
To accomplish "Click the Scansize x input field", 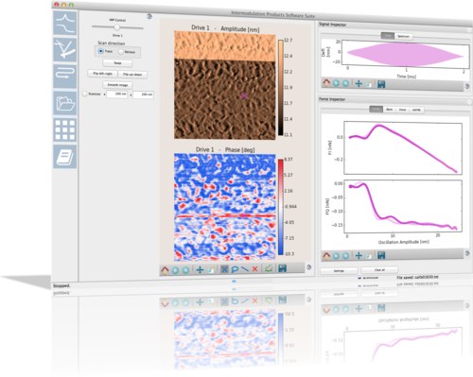I will [x=117, y=94].
